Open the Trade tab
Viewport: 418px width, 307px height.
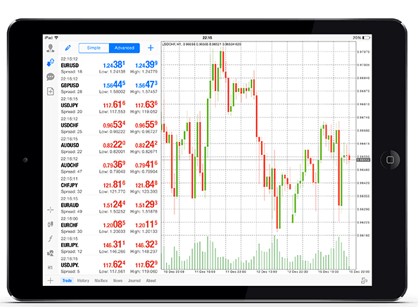click(67, 280)
